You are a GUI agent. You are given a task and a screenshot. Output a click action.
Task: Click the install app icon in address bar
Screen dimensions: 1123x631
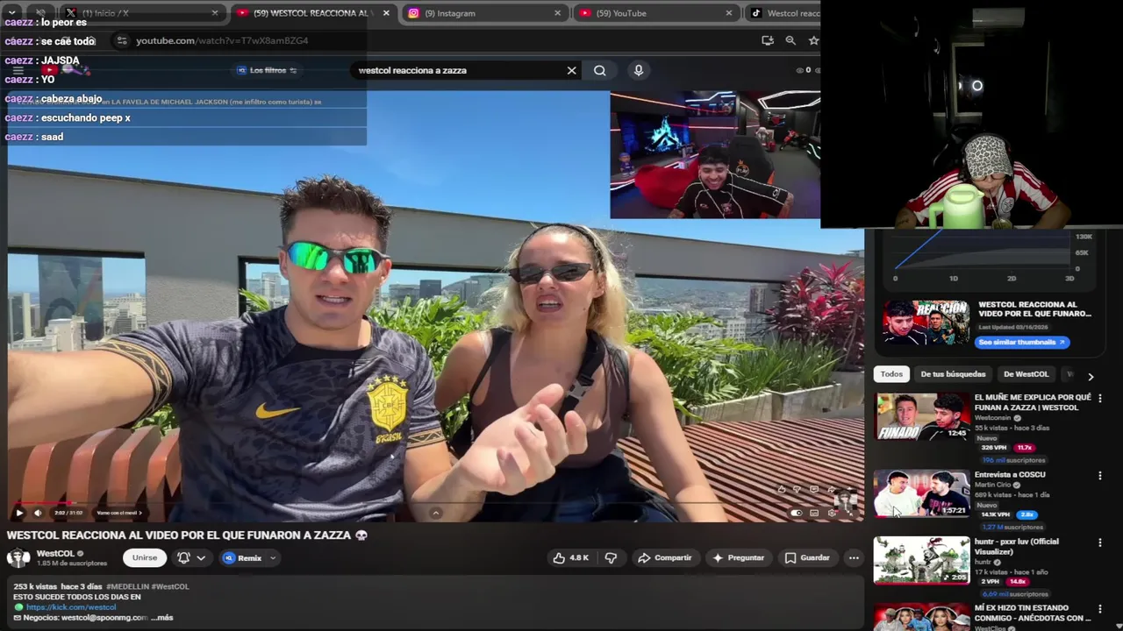[x=768, y=40]
